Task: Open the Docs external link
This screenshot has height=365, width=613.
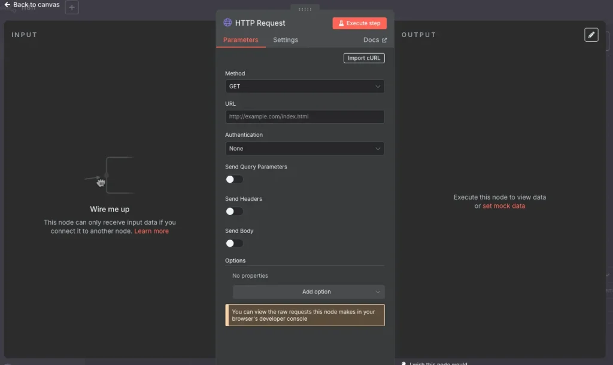Action: click(375, 40)
